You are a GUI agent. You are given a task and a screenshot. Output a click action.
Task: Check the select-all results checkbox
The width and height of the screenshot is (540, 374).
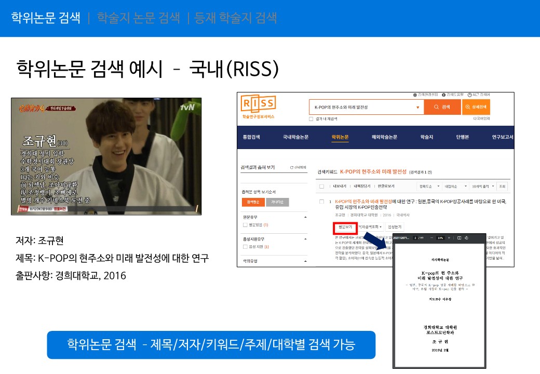pos(321,186)
